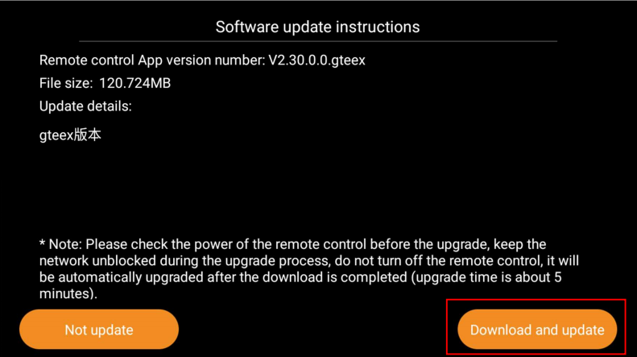Screen dimensions: 637x357
Task: Click the File size label
Action: point(66,83)
